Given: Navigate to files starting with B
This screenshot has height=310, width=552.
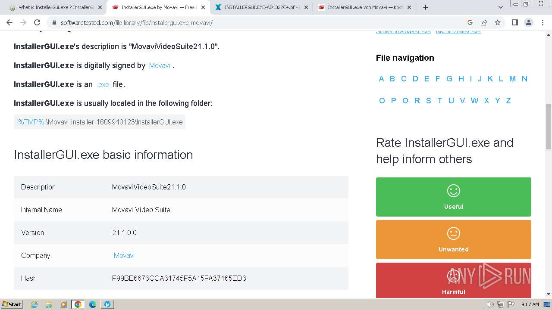Looking at the screenshot, I should pyautogui.click(x=392, y=79).
